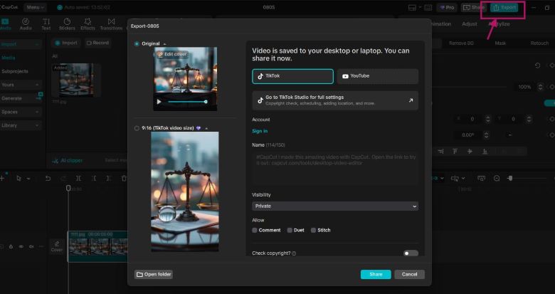Viewport: 555px width, 294px height.
Task: Click the external arrow for TikTok Studio
Action: (411, 100)
